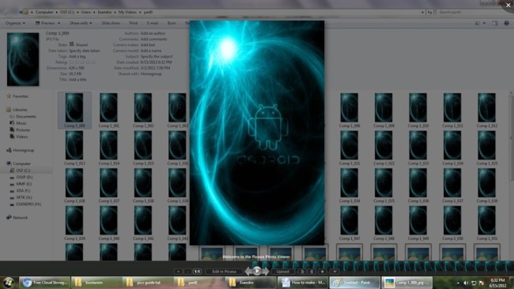Open the more options dropdown in viewer toolbar
The image size is (514, 289).
point(334,272)
